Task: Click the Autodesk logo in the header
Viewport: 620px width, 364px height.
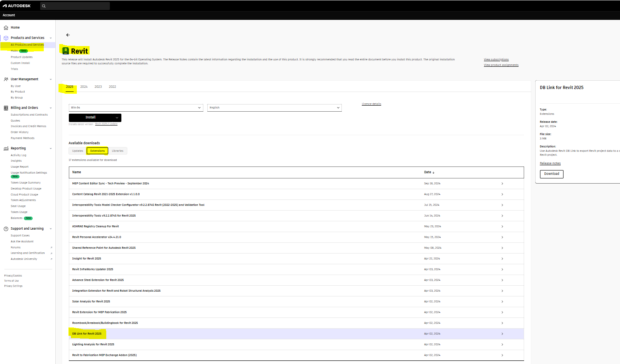Action: click(x=17, y=6)
